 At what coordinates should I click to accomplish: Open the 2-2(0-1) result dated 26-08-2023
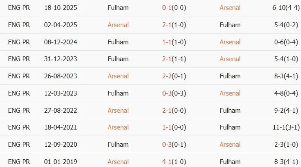coord(174,76)
